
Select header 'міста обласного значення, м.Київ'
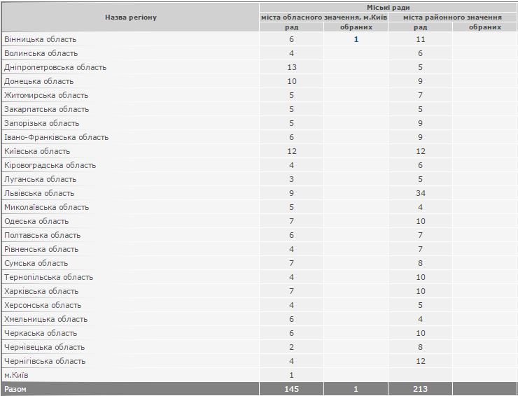pos(323,17)
